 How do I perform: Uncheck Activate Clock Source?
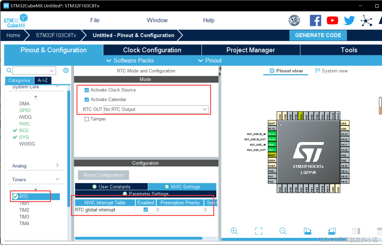pos(87,90)
